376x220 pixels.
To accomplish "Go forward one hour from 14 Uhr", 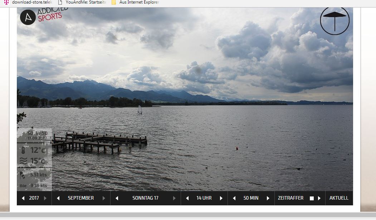I will click(221, 198).
